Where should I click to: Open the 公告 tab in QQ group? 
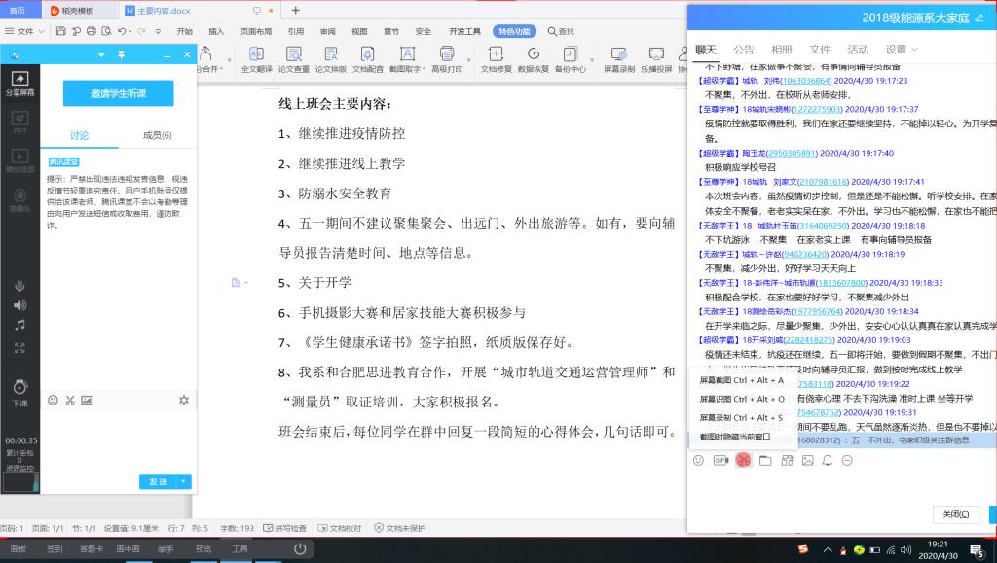(743, 50)
